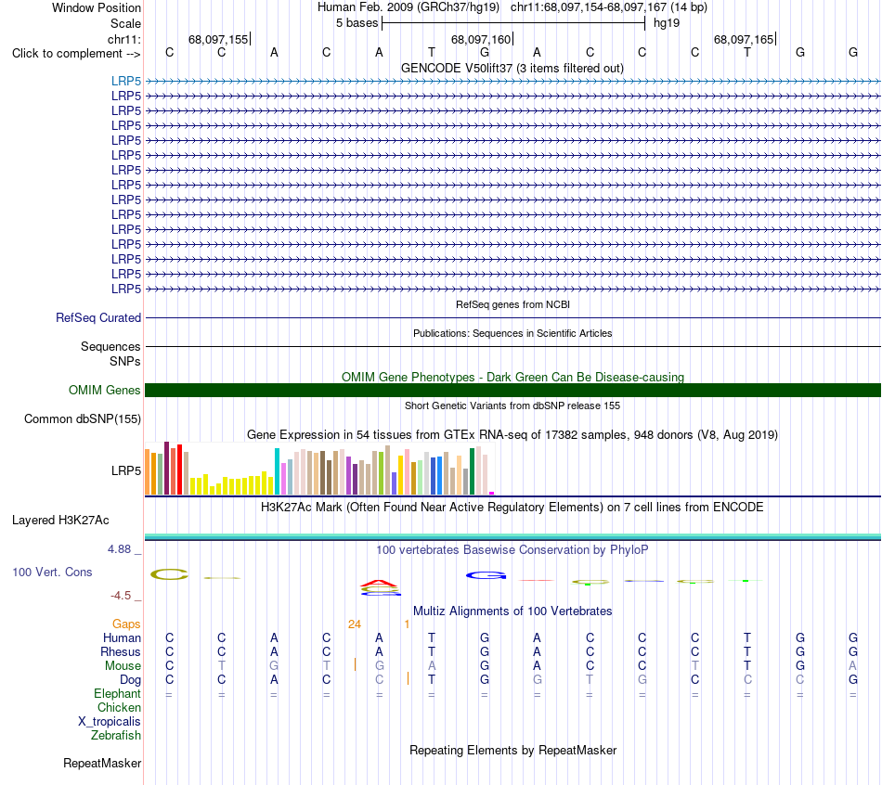Screen dimensions: 882x785
Task: Click the lone G between T and A in ruler sequence
Action: 485,52
